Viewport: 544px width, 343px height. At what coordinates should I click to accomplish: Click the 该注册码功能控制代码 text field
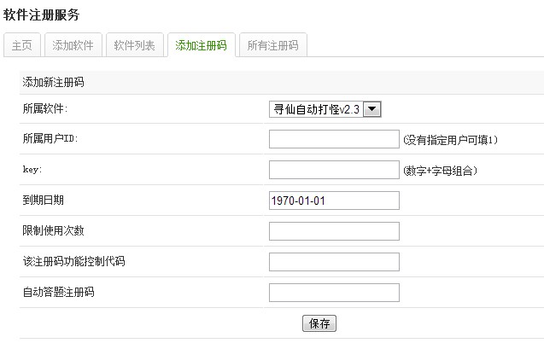tap(334, 262)
